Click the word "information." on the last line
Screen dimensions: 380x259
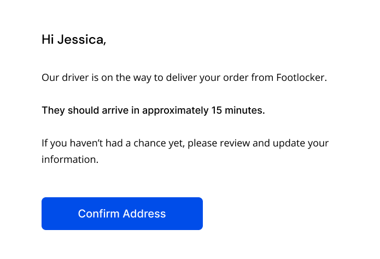(70, 160)
